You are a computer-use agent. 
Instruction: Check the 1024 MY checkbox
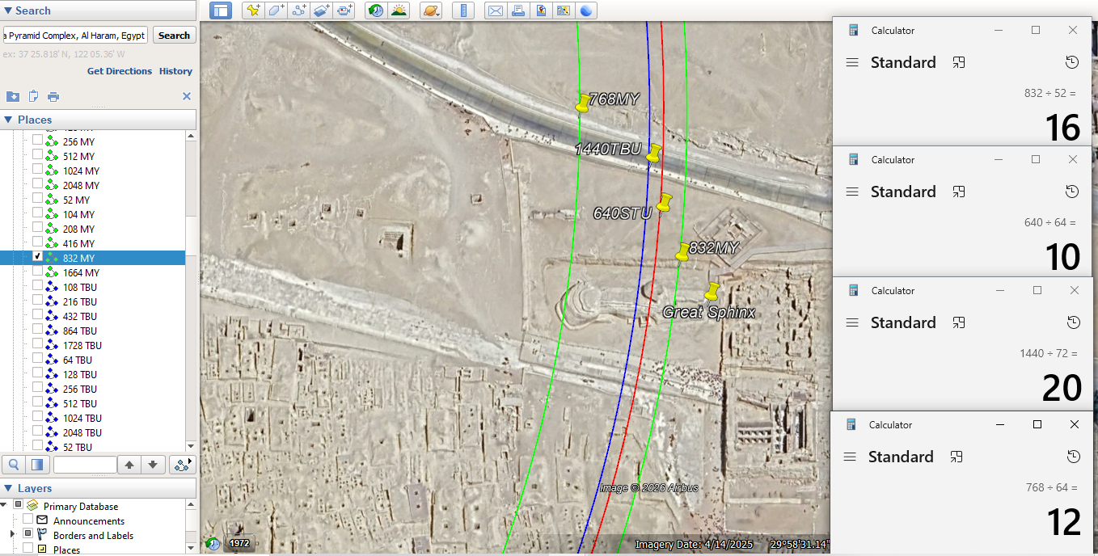pyautogui.click(x=37, y=169)
